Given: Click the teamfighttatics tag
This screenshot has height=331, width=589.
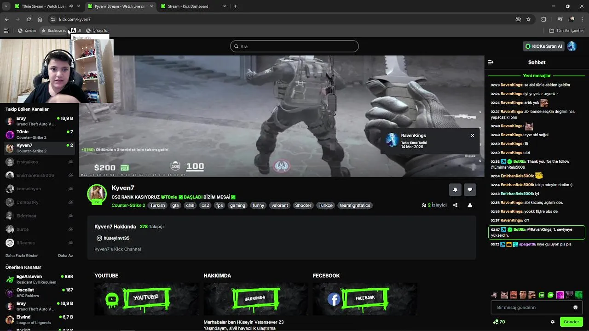Looking at the screenshot, I should click(x=355, y=205).
